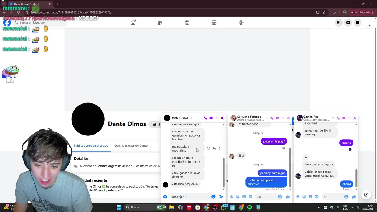Open the Video (Watch) icon
The image size is (377, 212).
point(187,23)
